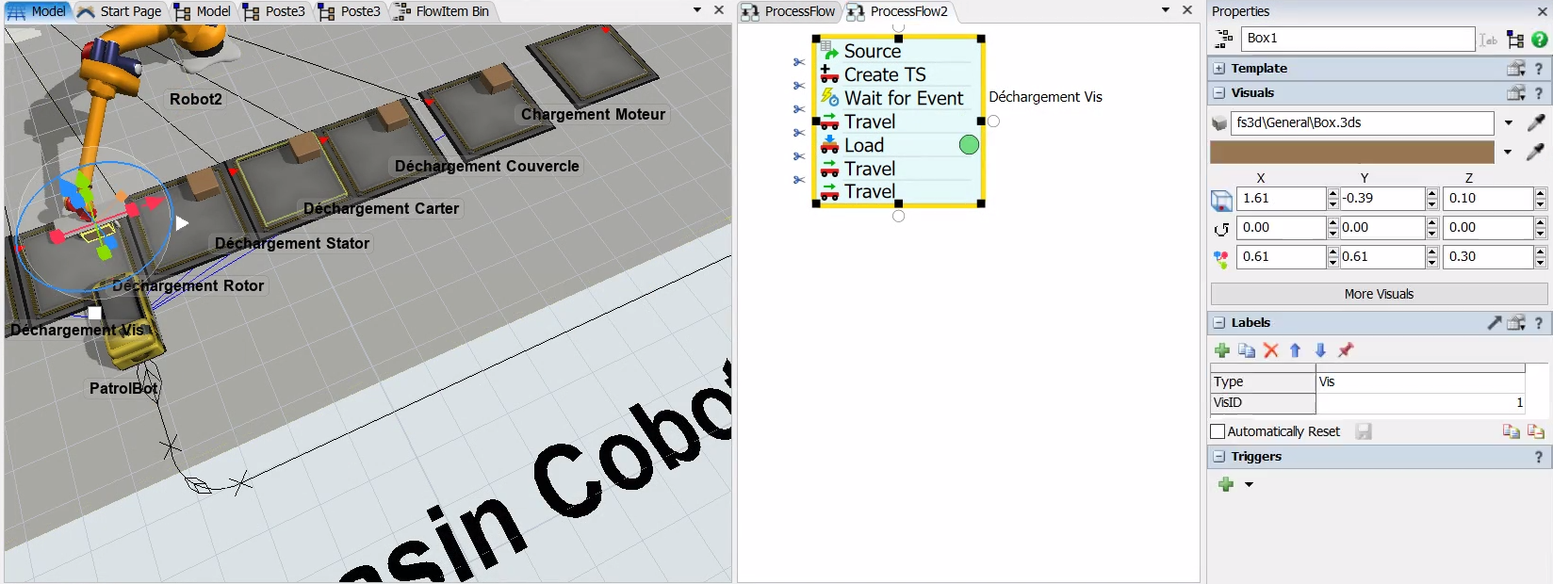Click the More Visuals button
Screen dimensions: 1553x584
[x=1379, y=294]
